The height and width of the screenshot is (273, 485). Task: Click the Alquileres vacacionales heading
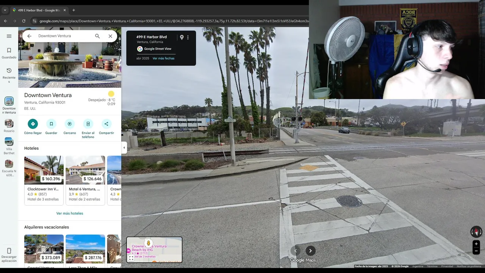[47, 227]
